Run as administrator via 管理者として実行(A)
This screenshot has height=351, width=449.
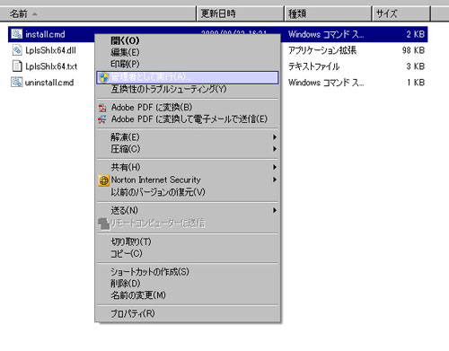(188, 77)
